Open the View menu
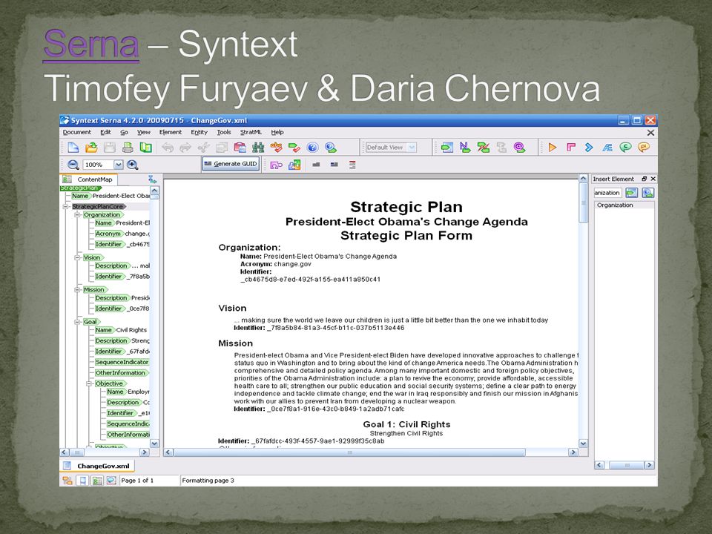Screen dimensions: 712x534 [x=143, y=132]
